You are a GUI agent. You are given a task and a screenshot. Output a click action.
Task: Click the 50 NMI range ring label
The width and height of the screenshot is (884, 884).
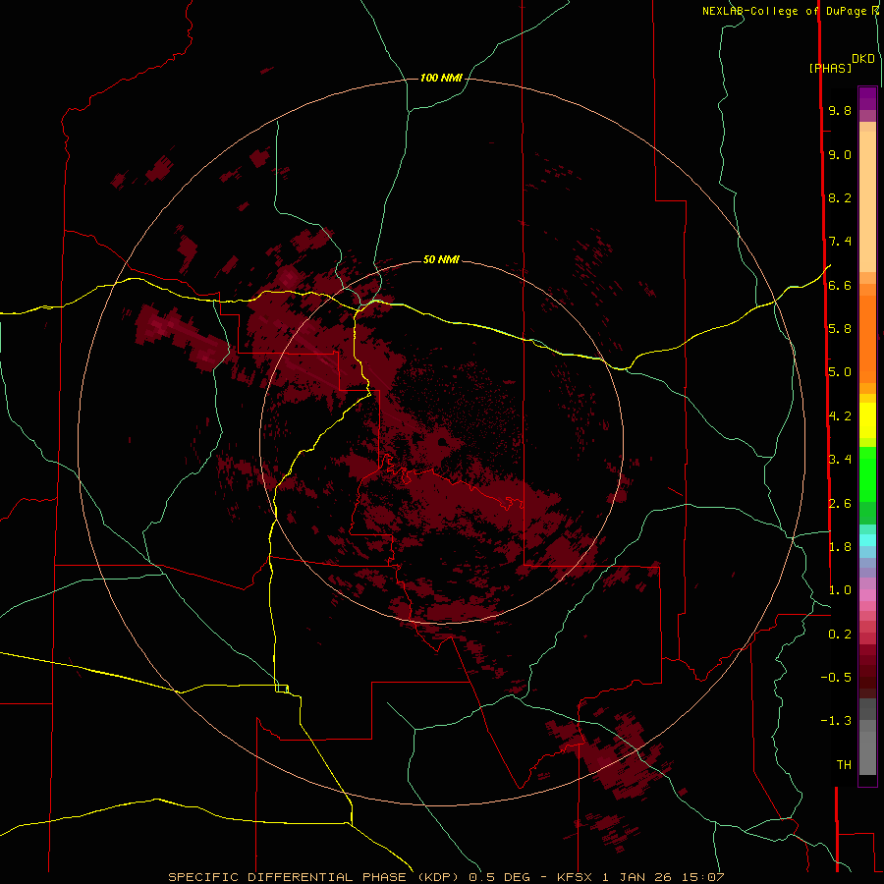pyautogui.click(x=441, y=259)
